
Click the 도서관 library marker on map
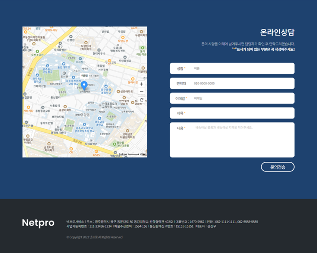pyautogui.click(x=64, y=73)
